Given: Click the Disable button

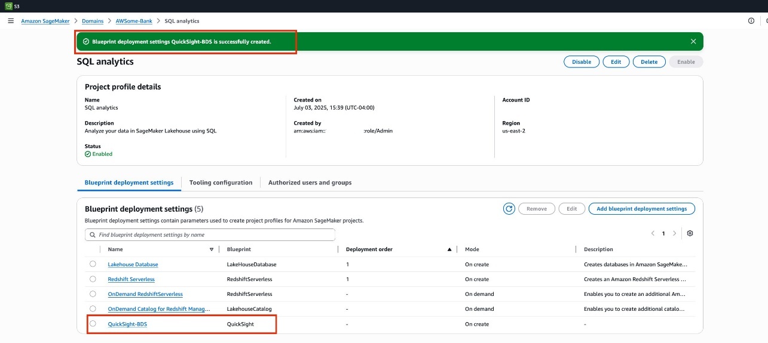Looking at the screenshot, I should point(582,62).
